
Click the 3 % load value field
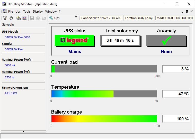point(176,69)
